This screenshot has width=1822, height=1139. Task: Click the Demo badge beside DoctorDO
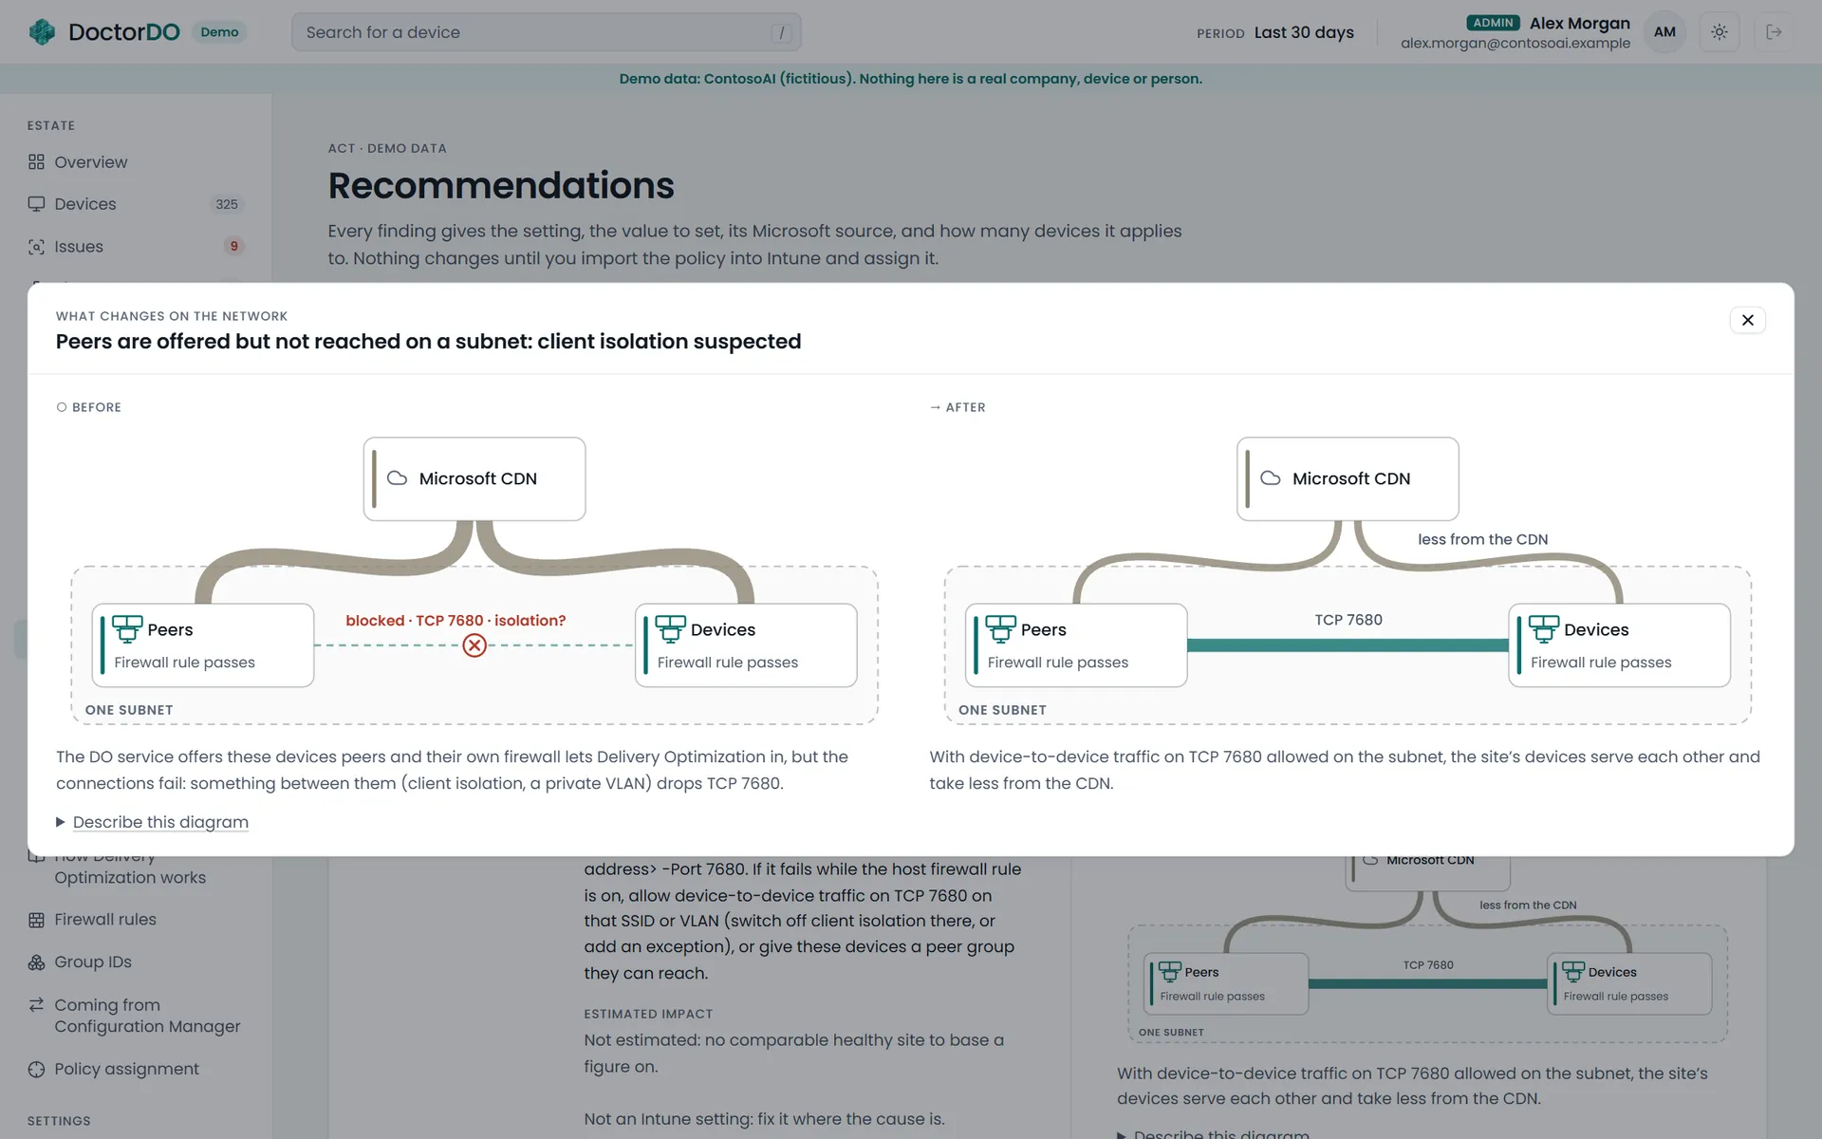coord(219,32)
